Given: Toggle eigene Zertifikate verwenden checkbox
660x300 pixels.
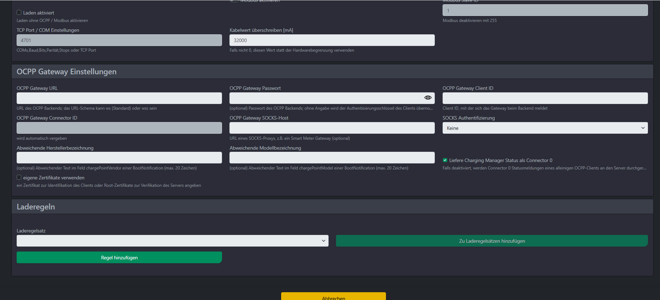Looking at the screenshot, I should coord(19,178).
